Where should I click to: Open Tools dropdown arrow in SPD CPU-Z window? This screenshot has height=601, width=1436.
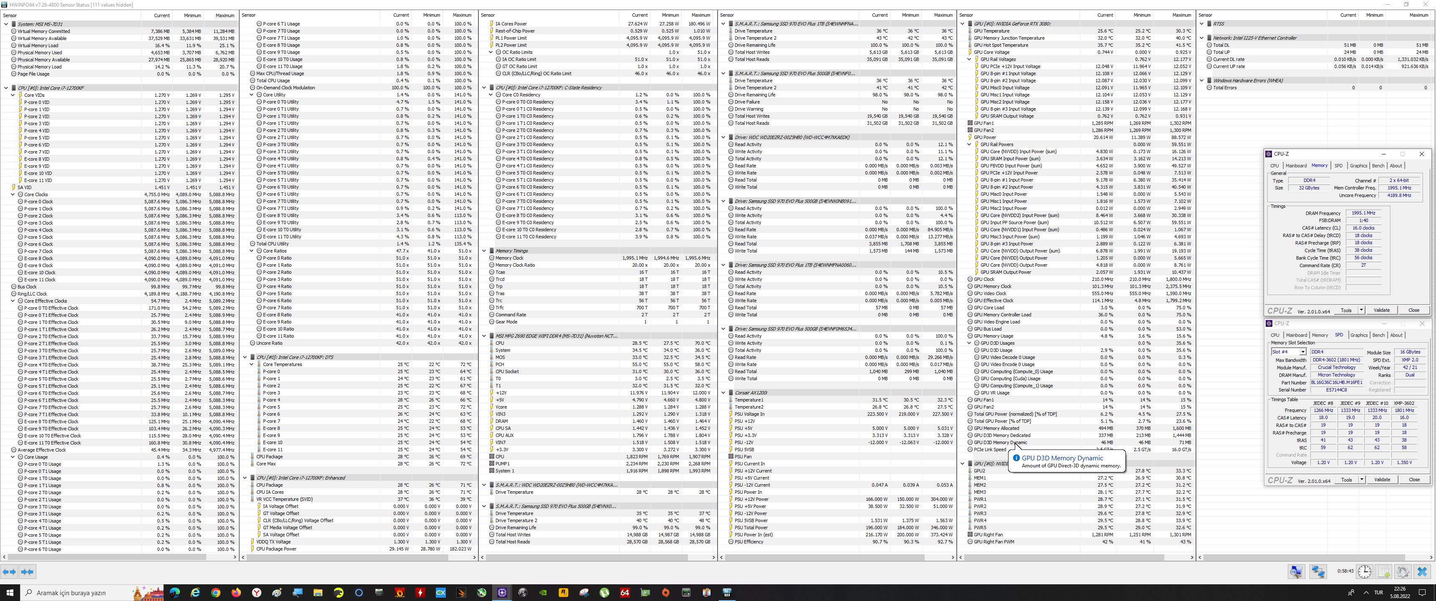tap(1361, 480)
